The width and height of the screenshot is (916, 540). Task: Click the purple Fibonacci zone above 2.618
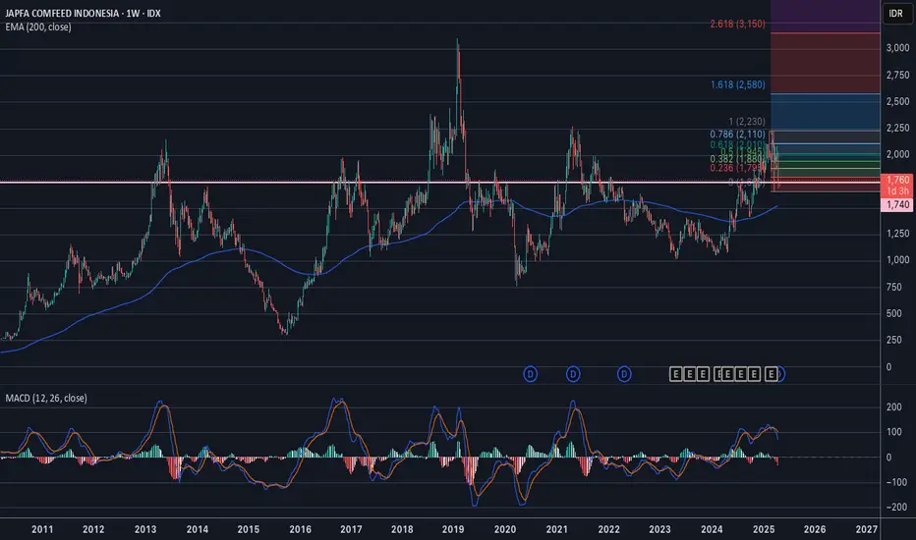[x=825, y=17]
